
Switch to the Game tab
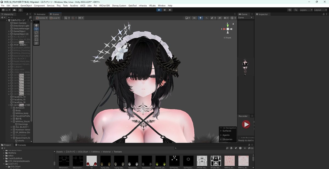[x=244, y=14]
